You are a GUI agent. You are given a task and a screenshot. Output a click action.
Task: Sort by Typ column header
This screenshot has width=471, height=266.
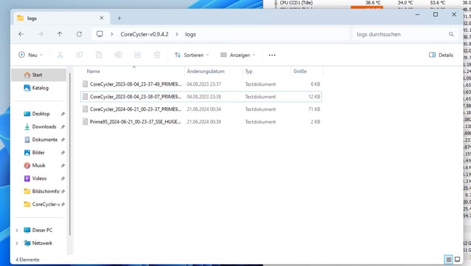click(x=249, y=71)
